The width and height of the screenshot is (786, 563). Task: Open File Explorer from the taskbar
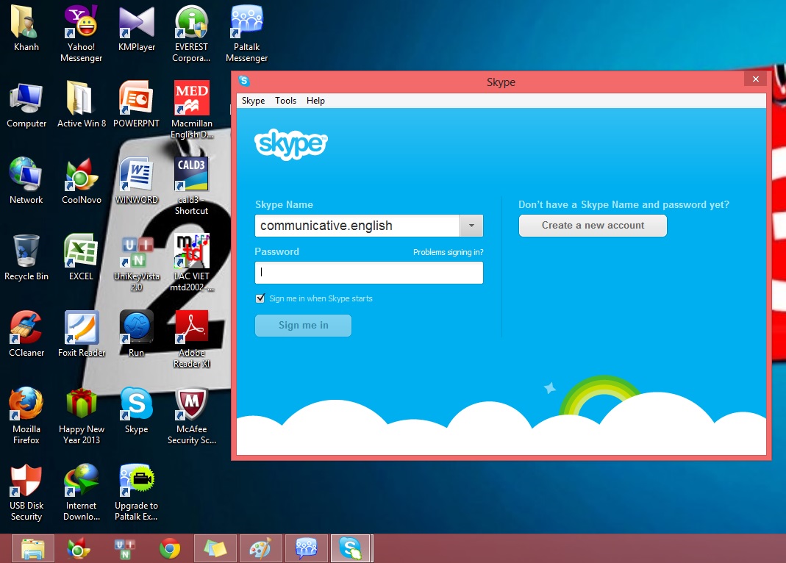[33, 548]
